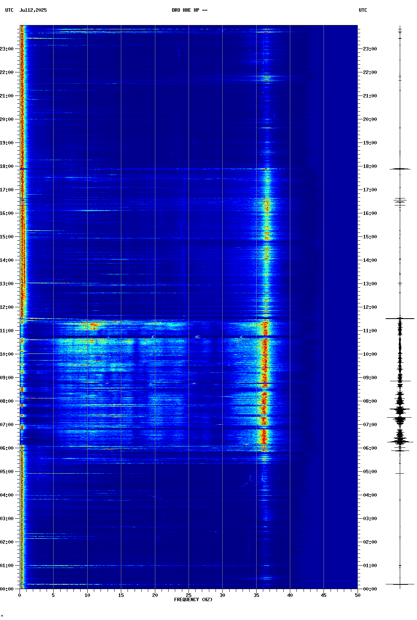Click the left-axis 22:00 time label
This screenshot has width=417, height=620.
pyautogui.click(x=7, y=72)
